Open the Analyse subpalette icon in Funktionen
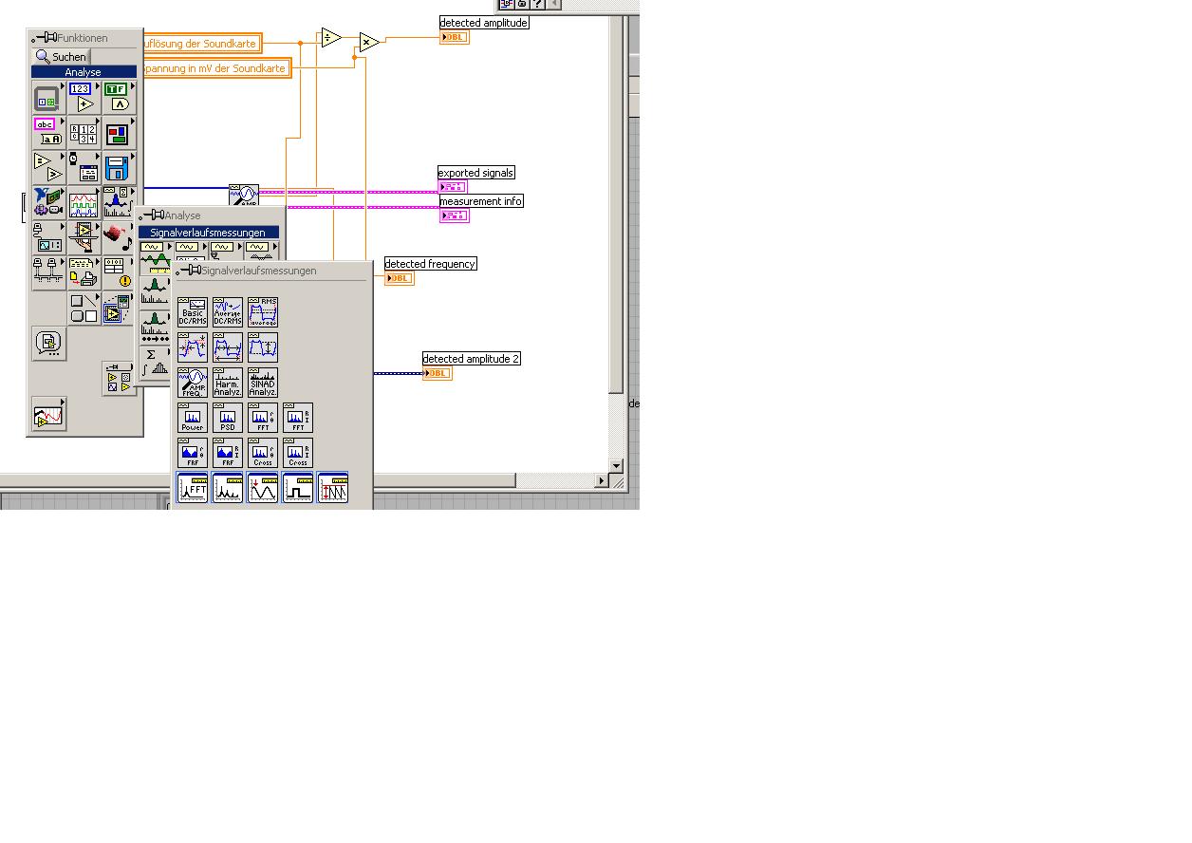 pos(118,203)
